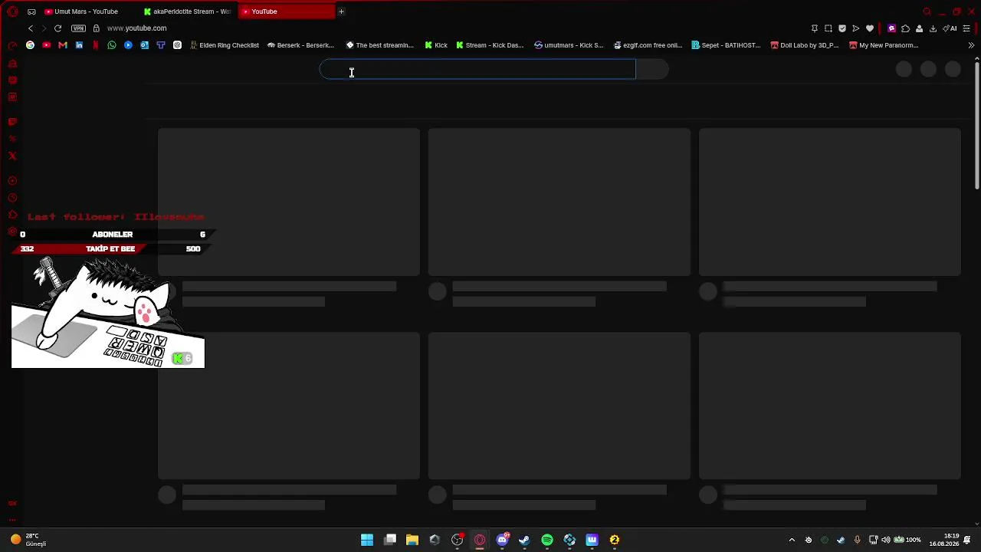This screenshot has width=981, height=552.
Task: Open the Berserk bookmark
Action: tap(300, 45)
